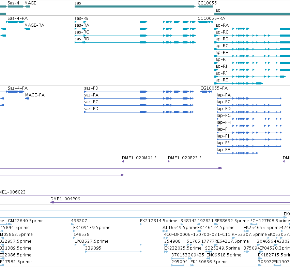The height and width of the screenshot is (267, 290).
Task: Select CG10055-RA transcript label
Action: (x=211, y=18)
